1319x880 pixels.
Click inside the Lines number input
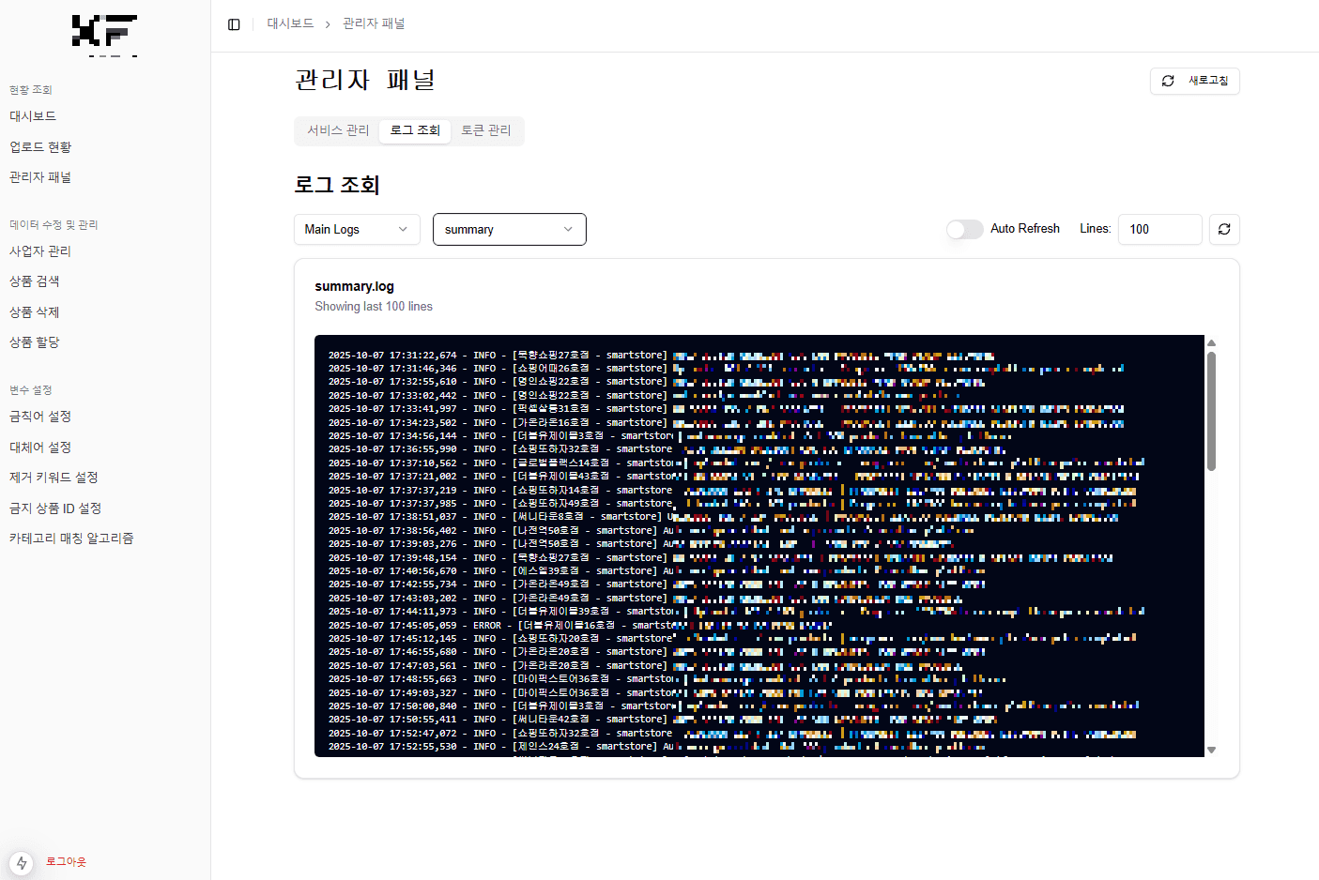click(x=1160, y=229)
